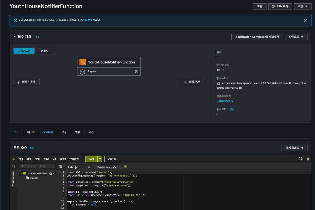Close the index.js editor tab

(x=89, y=167)
